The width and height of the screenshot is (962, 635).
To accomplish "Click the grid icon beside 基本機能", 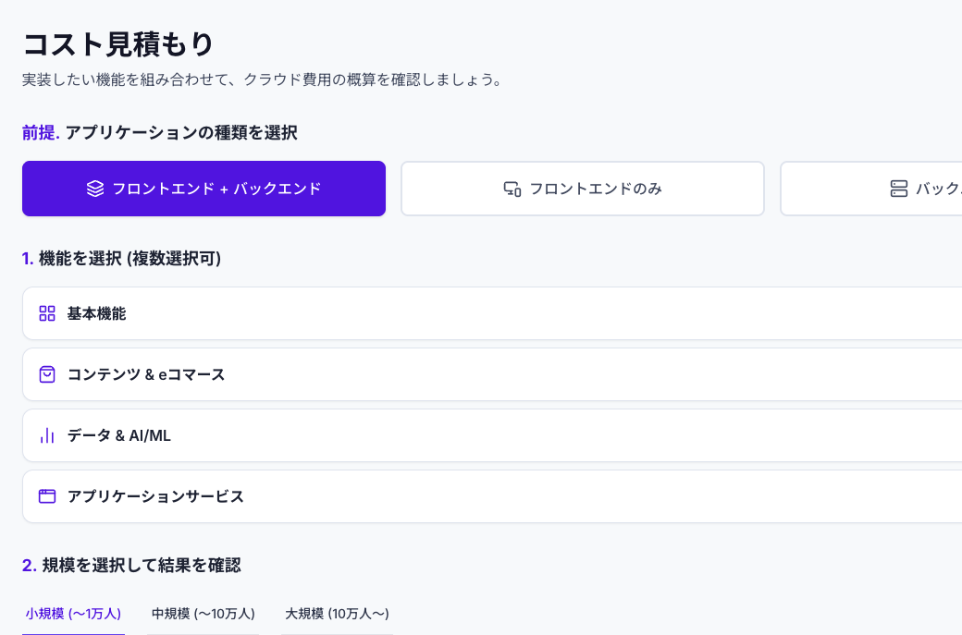I will tap(47, 312).
